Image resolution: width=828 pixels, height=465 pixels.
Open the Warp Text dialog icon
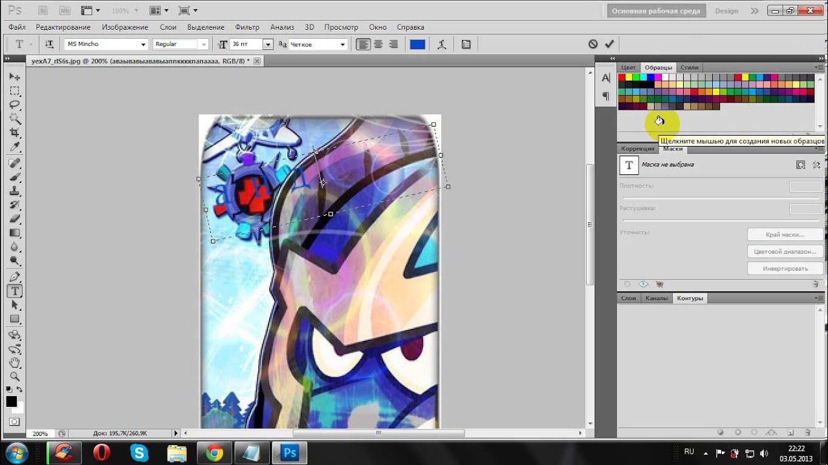442,44
